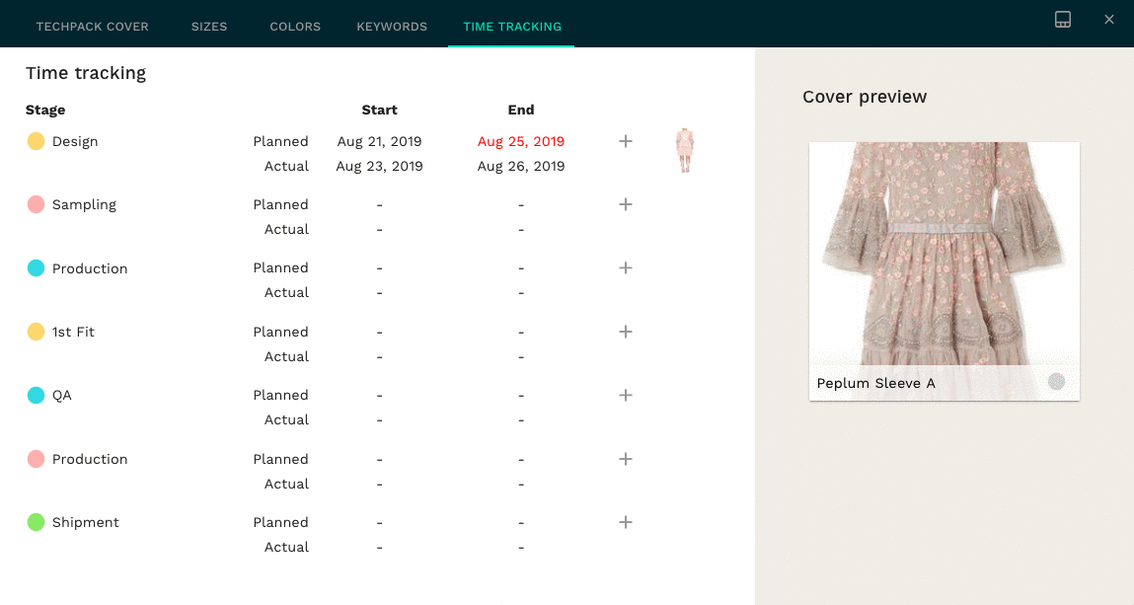This screenshot has width=1134, height=605.
Task: Click the pink Production color dot
Action: [36, 459]
